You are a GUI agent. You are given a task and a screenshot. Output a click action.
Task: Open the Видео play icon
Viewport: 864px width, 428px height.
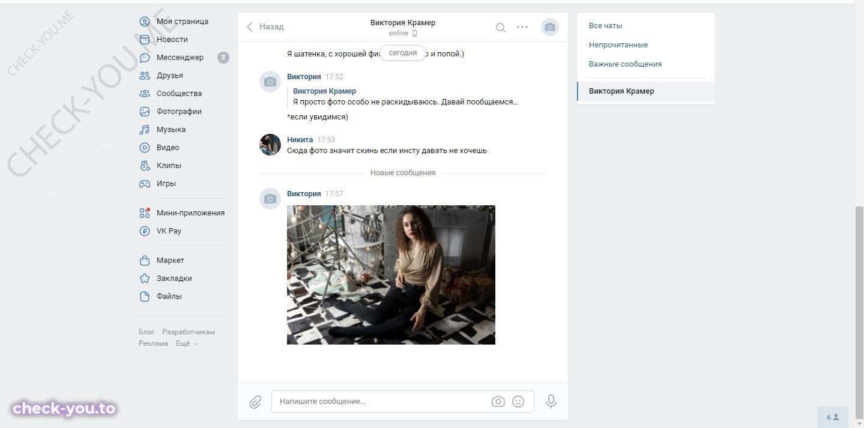[144, 148]
